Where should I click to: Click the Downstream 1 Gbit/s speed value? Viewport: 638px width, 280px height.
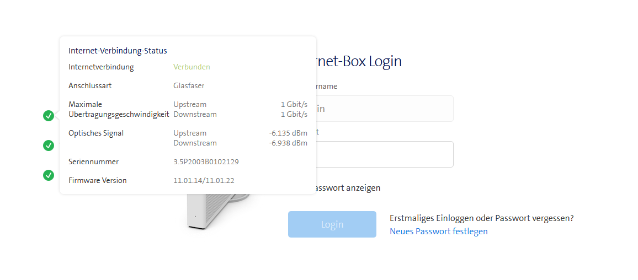[294, 114]
